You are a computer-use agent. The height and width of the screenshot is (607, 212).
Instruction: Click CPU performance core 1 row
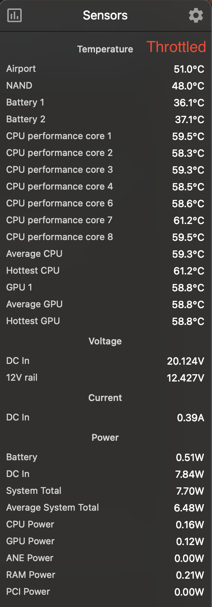106,136
